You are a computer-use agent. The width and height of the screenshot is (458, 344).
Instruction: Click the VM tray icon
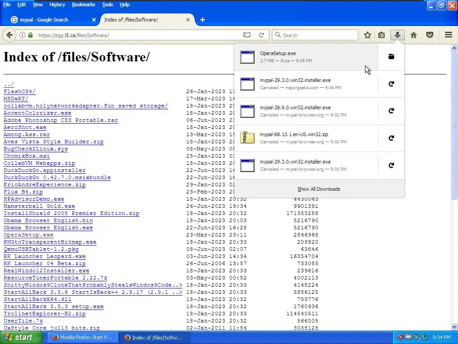click(408, 337)
